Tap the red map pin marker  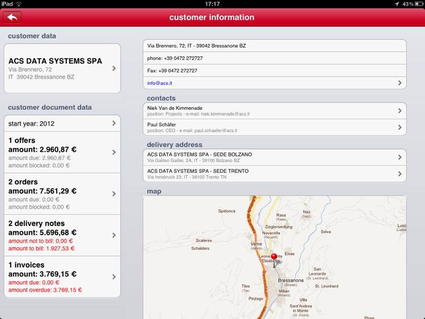coord(274,257)
